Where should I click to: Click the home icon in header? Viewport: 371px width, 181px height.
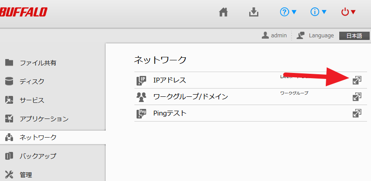223,12
